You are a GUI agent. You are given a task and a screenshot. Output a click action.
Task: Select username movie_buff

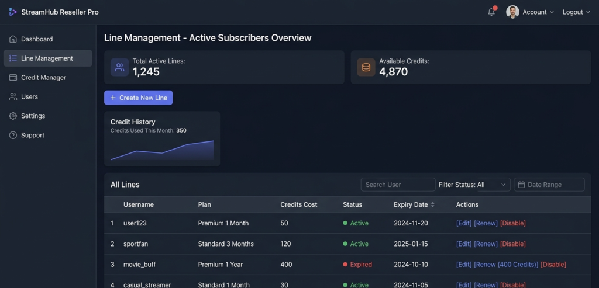pos(139,265)
